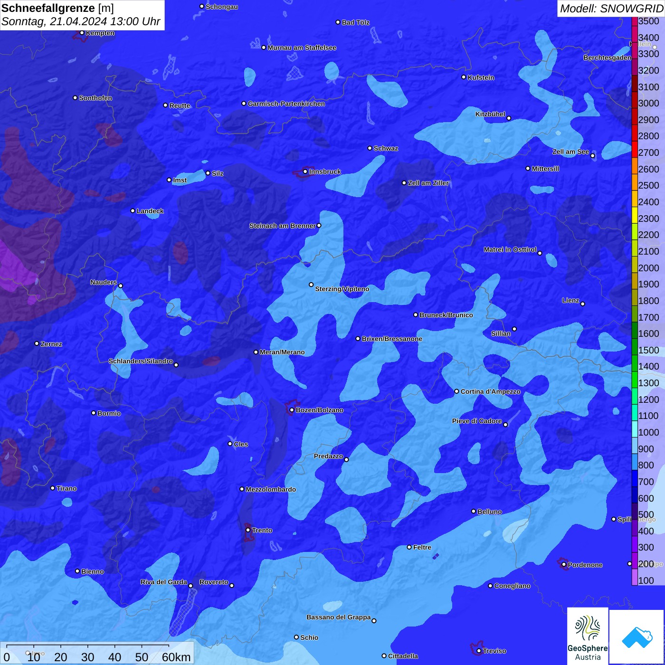Click the Silz town label
This screenshot has height=665, width=665.
[x=218, y=173]
